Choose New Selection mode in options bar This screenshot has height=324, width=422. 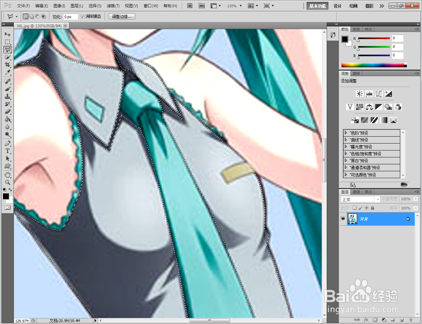tap(26, 16)
